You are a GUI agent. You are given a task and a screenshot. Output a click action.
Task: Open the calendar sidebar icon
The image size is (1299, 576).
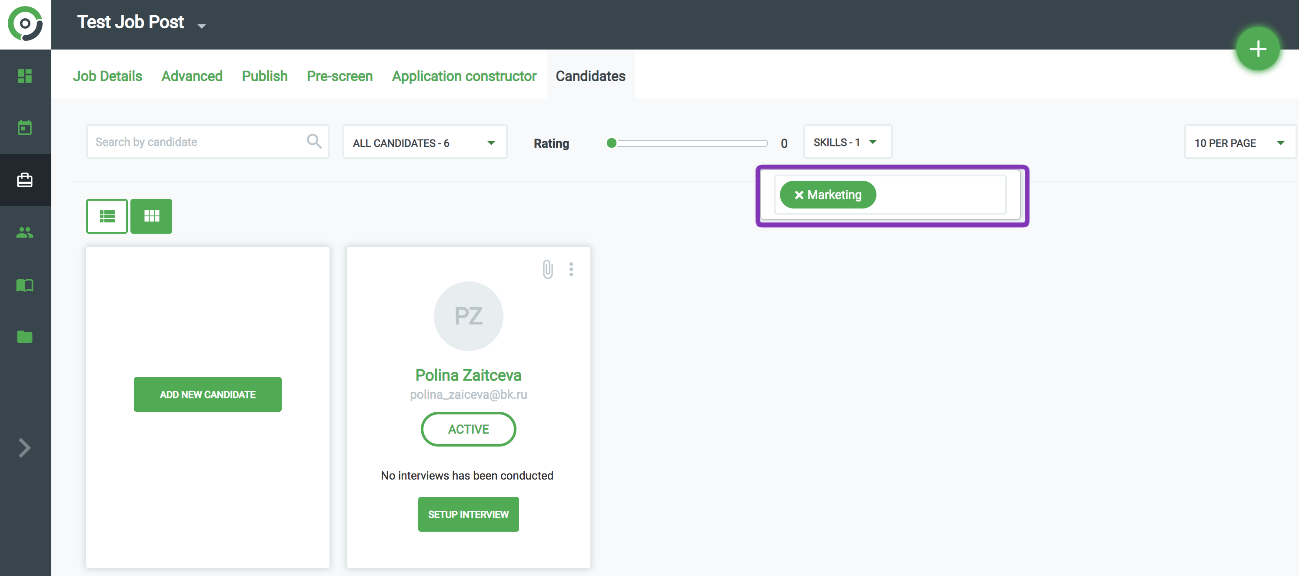point(25,128)
